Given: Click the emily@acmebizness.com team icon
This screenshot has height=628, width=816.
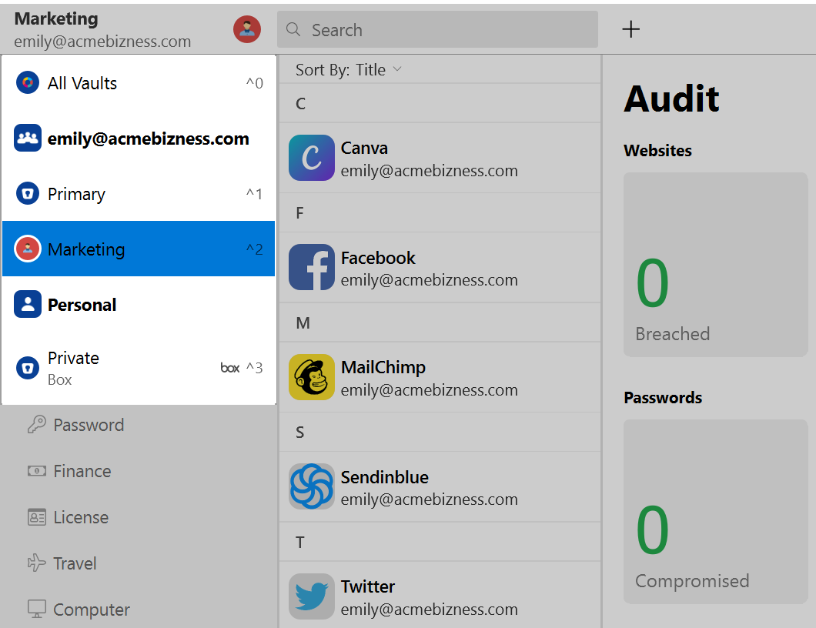Looking at the screenshot, I should pos(28,138).
